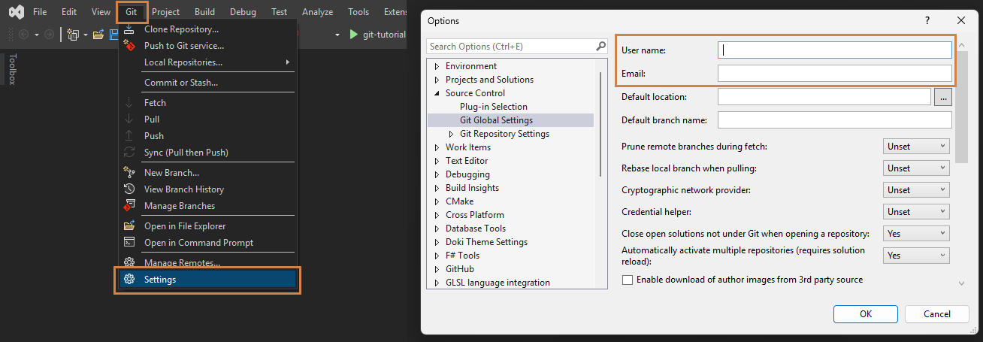Click the Push to Git service icon

(x=129, y=46)
